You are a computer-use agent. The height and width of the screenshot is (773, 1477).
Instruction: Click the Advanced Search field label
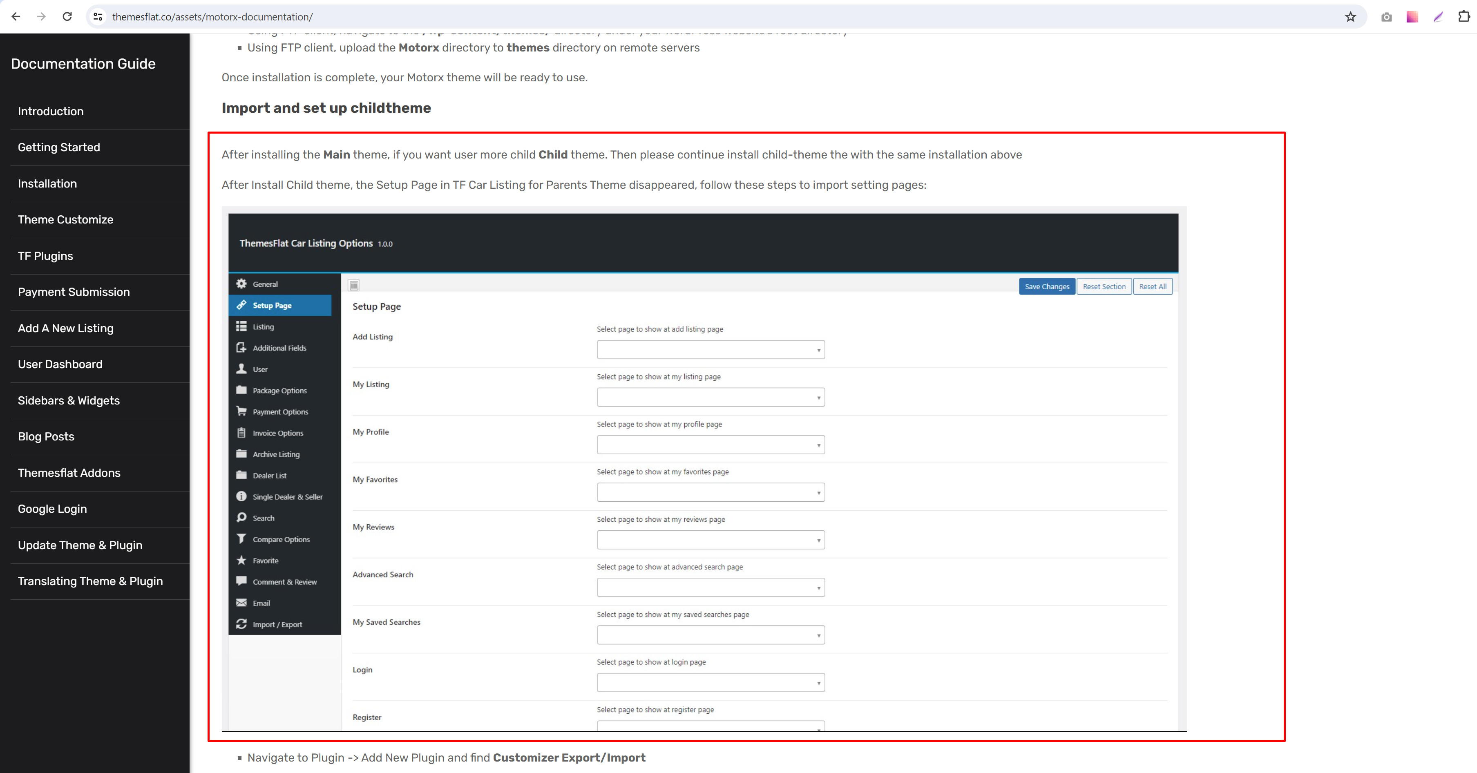(x=383, y=574)
